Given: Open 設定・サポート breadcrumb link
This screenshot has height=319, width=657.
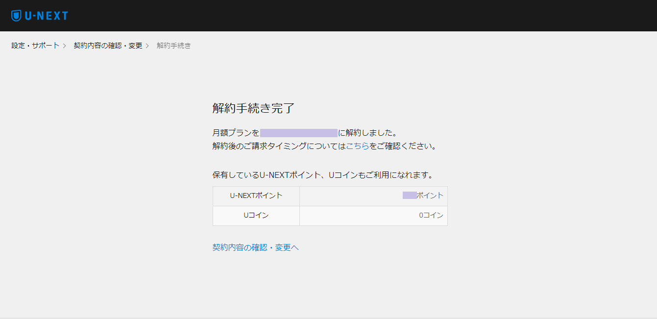Looking at the screenshot, I should coord(35,46).
